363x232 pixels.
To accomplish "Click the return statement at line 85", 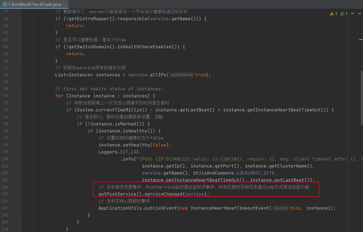I will coord(75,54).
